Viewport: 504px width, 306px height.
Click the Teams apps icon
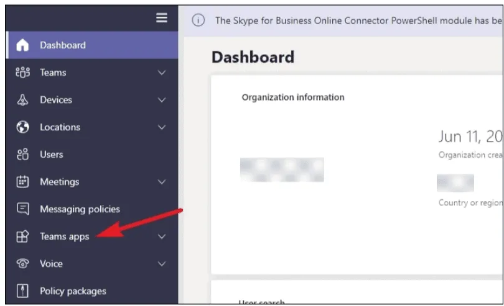22,236
